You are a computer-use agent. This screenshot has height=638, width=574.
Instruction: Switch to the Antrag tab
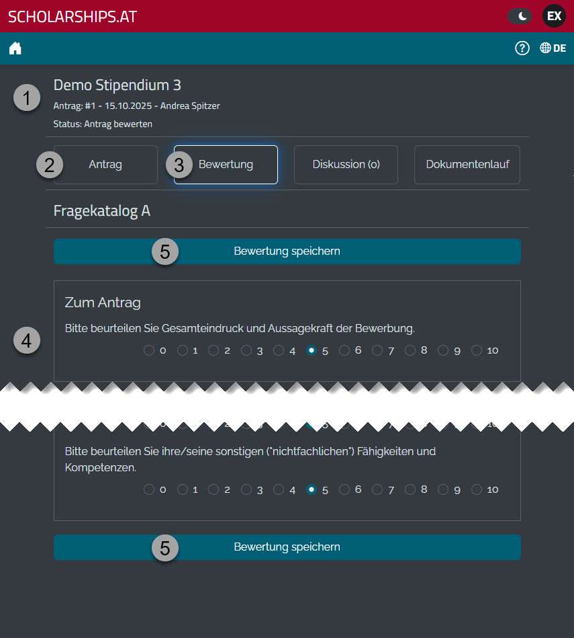(x=105, y=165)
